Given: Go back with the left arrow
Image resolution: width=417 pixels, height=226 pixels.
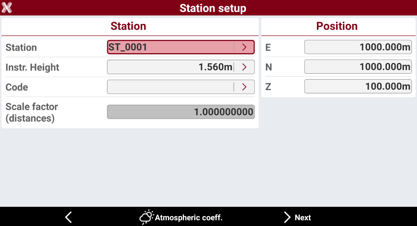Looking at the screenshot, I should (68, 217).
